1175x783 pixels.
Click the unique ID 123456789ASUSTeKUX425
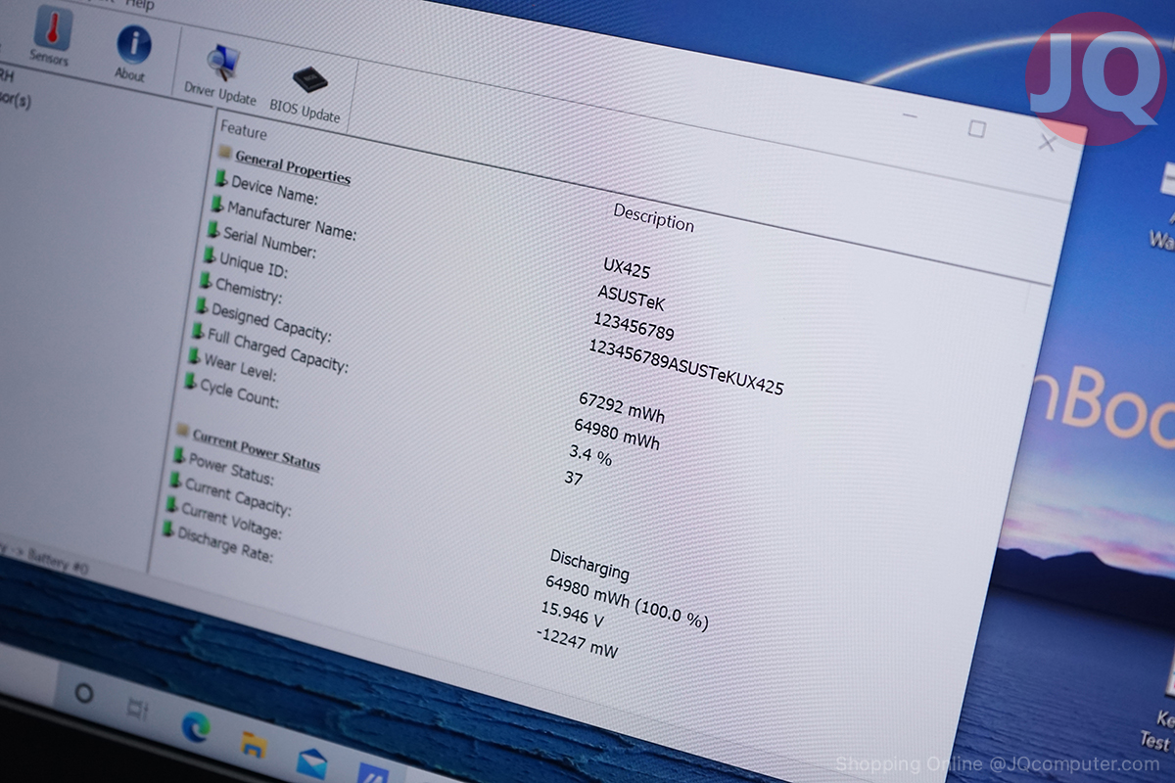click(x=686, y=366)
